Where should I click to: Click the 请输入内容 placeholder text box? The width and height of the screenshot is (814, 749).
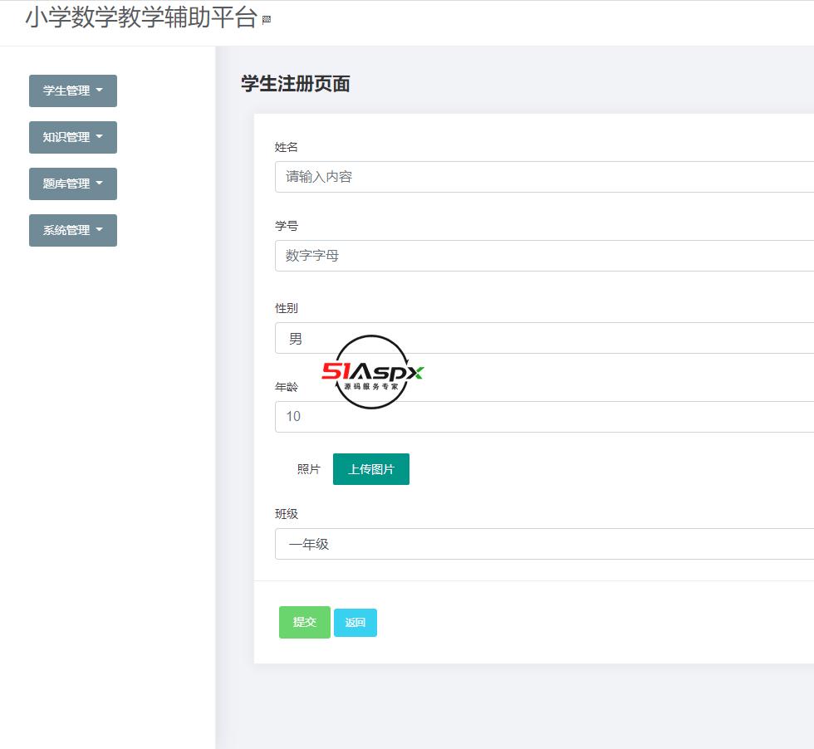point(317,176)
